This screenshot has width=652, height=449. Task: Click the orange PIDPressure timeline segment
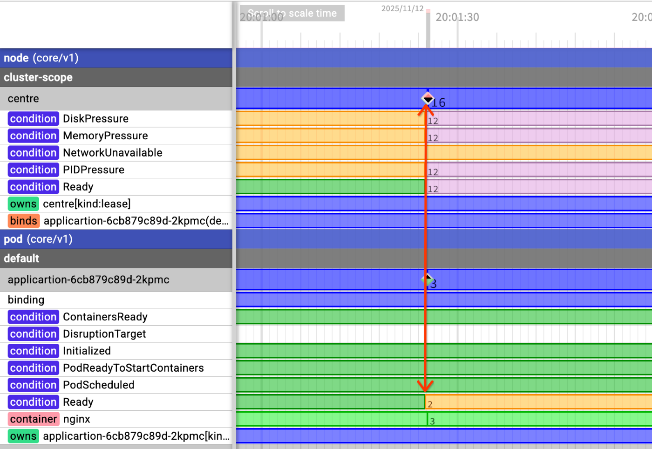pos(331,170)
